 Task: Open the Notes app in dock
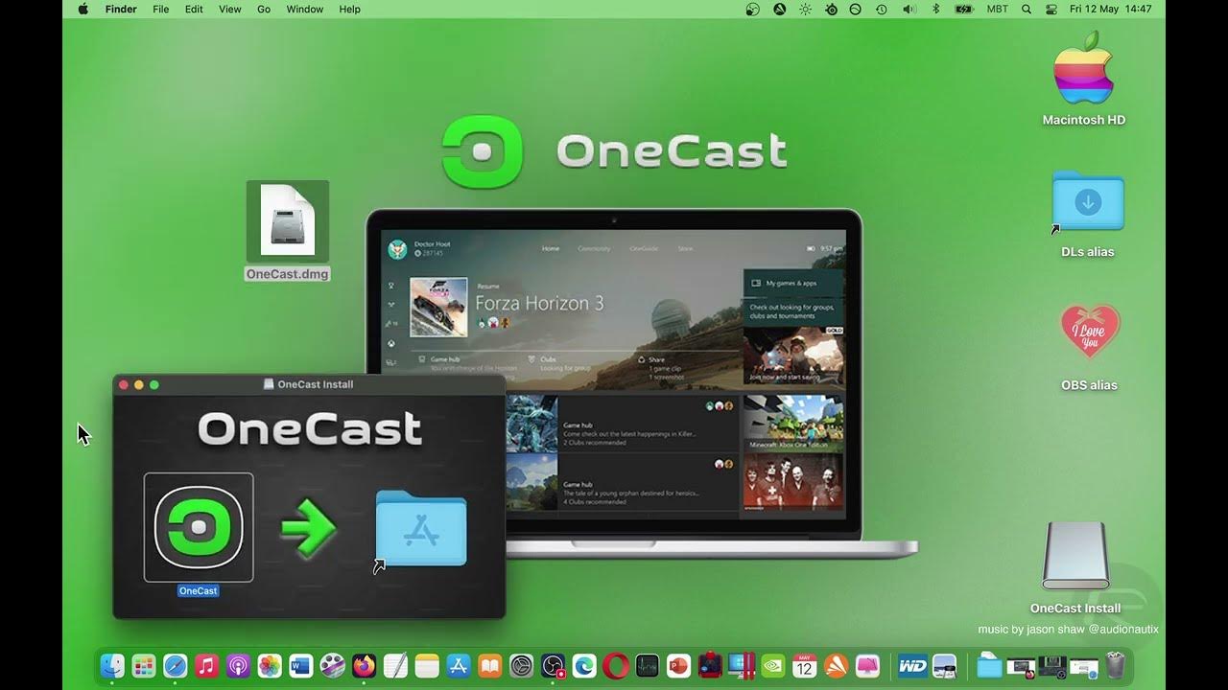click(427, 665)
